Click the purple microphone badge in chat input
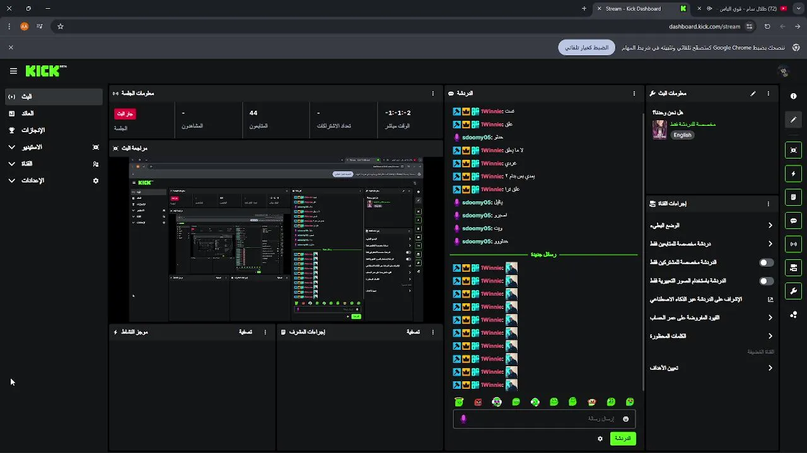Image resolution: width=807 pixels, height=453 pixels. pos(463,419)
